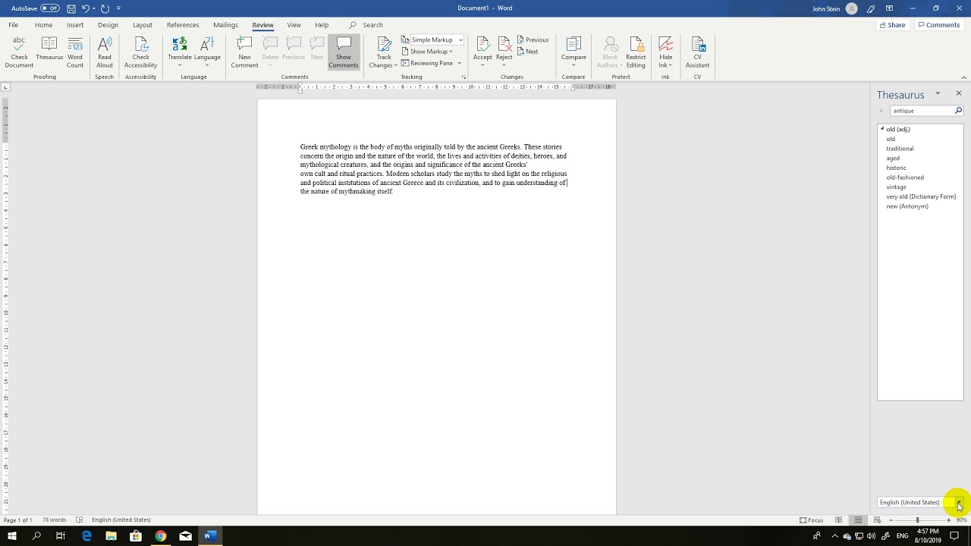The height and width of the screenshot is (546, 971).
Task: Click the thesaurus search field containing antique
Action: (x=922, y=111)
